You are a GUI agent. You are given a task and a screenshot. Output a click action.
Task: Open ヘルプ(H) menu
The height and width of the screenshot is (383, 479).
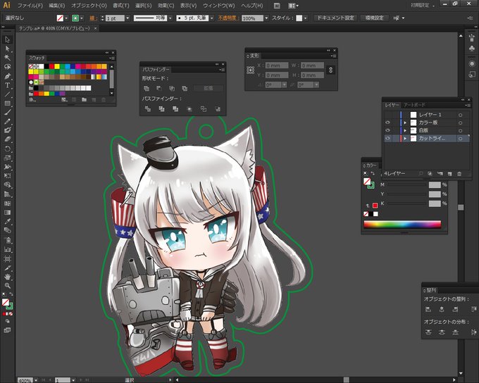251,6
